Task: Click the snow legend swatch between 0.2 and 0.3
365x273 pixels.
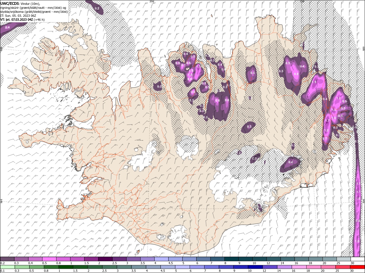Action: [7, 259]
